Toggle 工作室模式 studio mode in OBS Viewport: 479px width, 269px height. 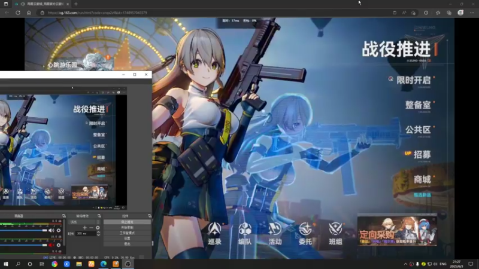127,233
